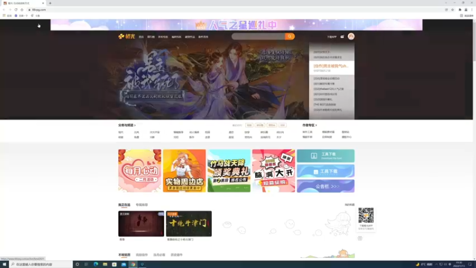Viewport: 476px width, 268px height.
Task: Open the Chrome three-dot menu
Action: point(472,10)
